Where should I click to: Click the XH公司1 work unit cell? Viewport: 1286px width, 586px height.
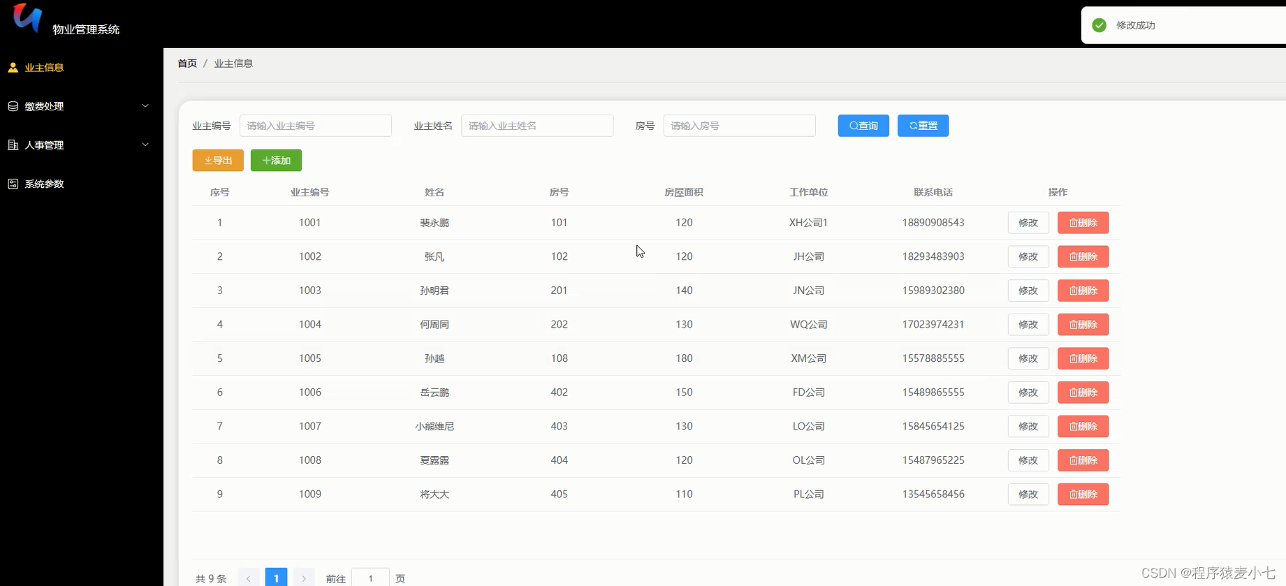pos(809,223)
